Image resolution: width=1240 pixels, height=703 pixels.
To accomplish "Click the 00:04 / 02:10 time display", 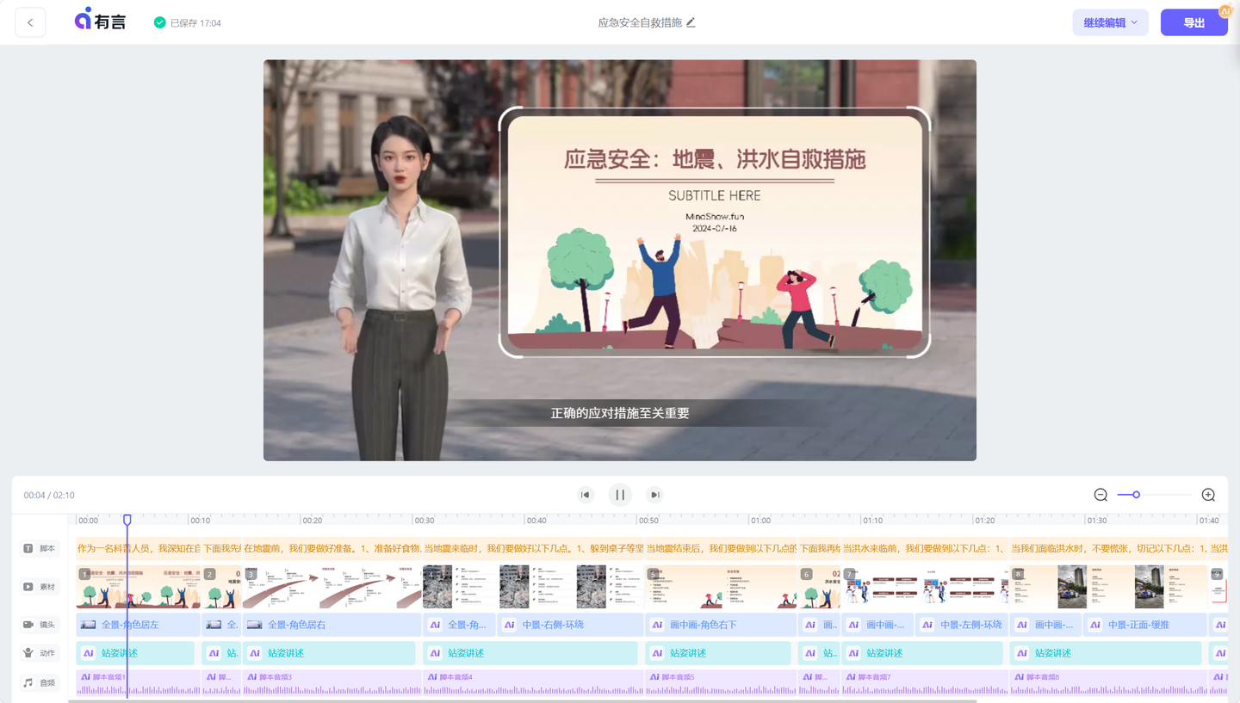I will (49, 496).
